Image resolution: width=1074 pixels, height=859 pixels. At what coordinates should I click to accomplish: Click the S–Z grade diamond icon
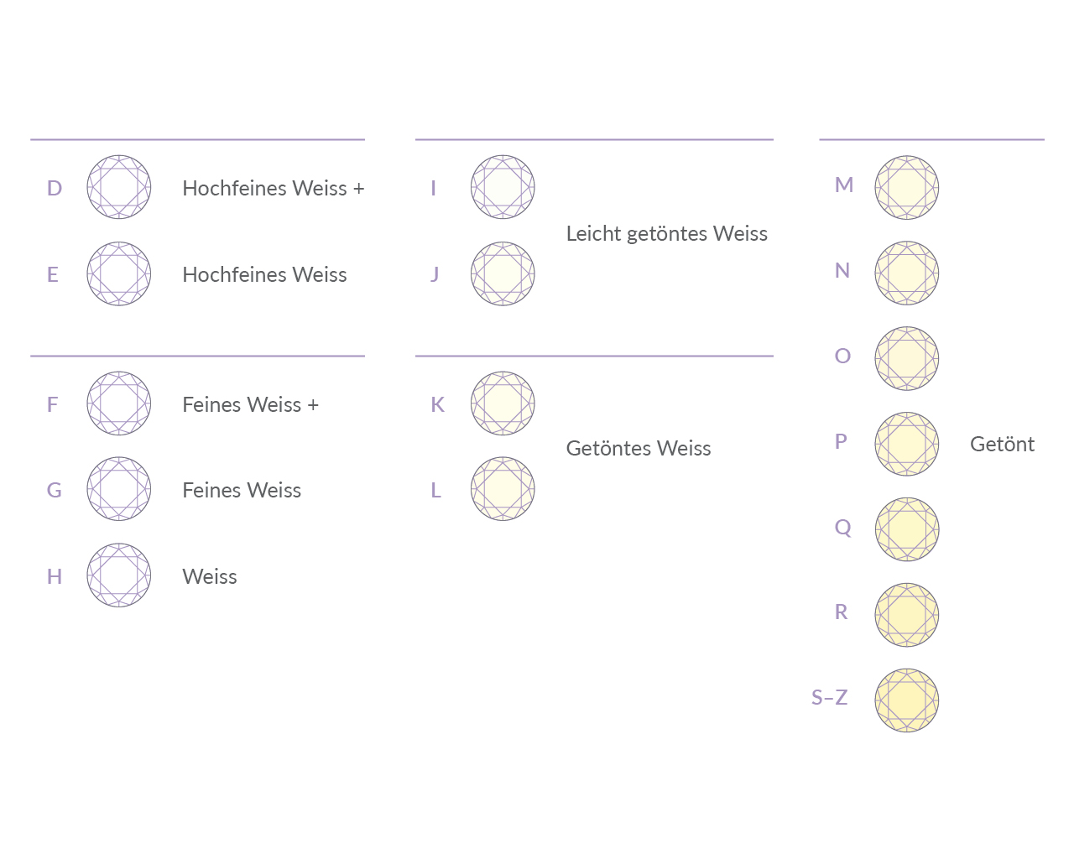[907, 700]
